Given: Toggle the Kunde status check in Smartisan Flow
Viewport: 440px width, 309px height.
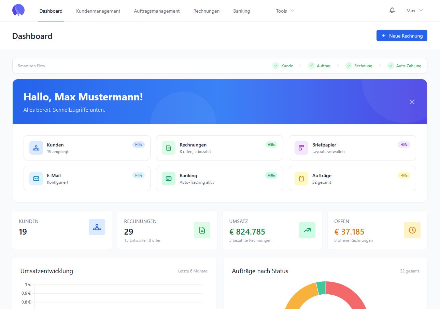Looking at the screenshot, I should click(275, 66).
